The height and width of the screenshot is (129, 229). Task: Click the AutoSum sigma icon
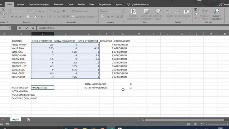point(196,10)
